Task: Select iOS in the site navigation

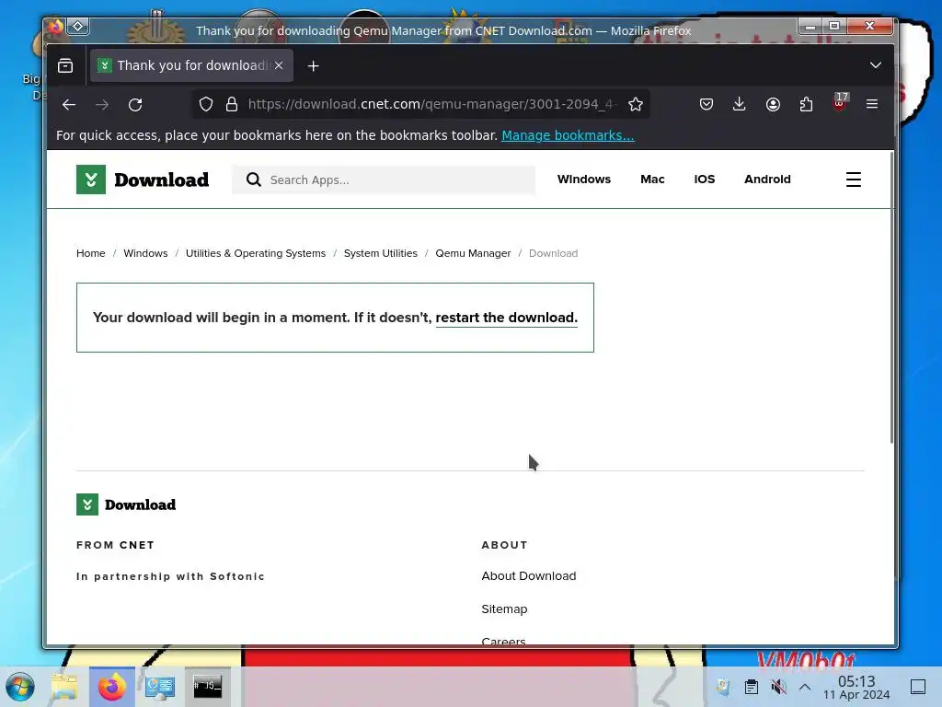Action: [x=704, y=180]
